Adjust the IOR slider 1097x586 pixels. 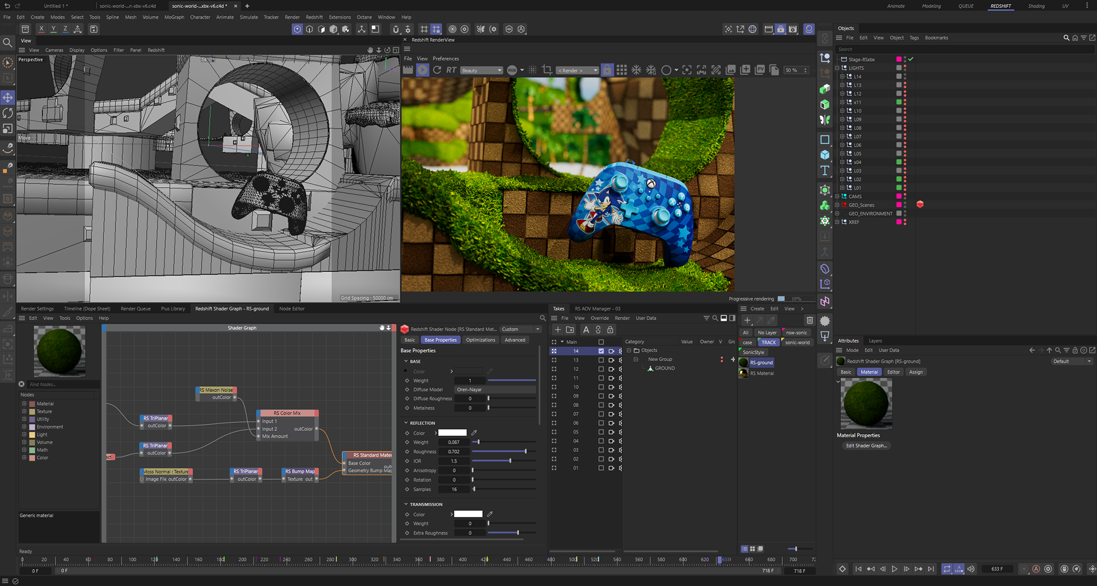[x=504, y=460]
